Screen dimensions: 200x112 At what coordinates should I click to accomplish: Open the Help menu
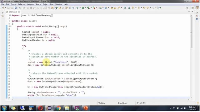66,4
